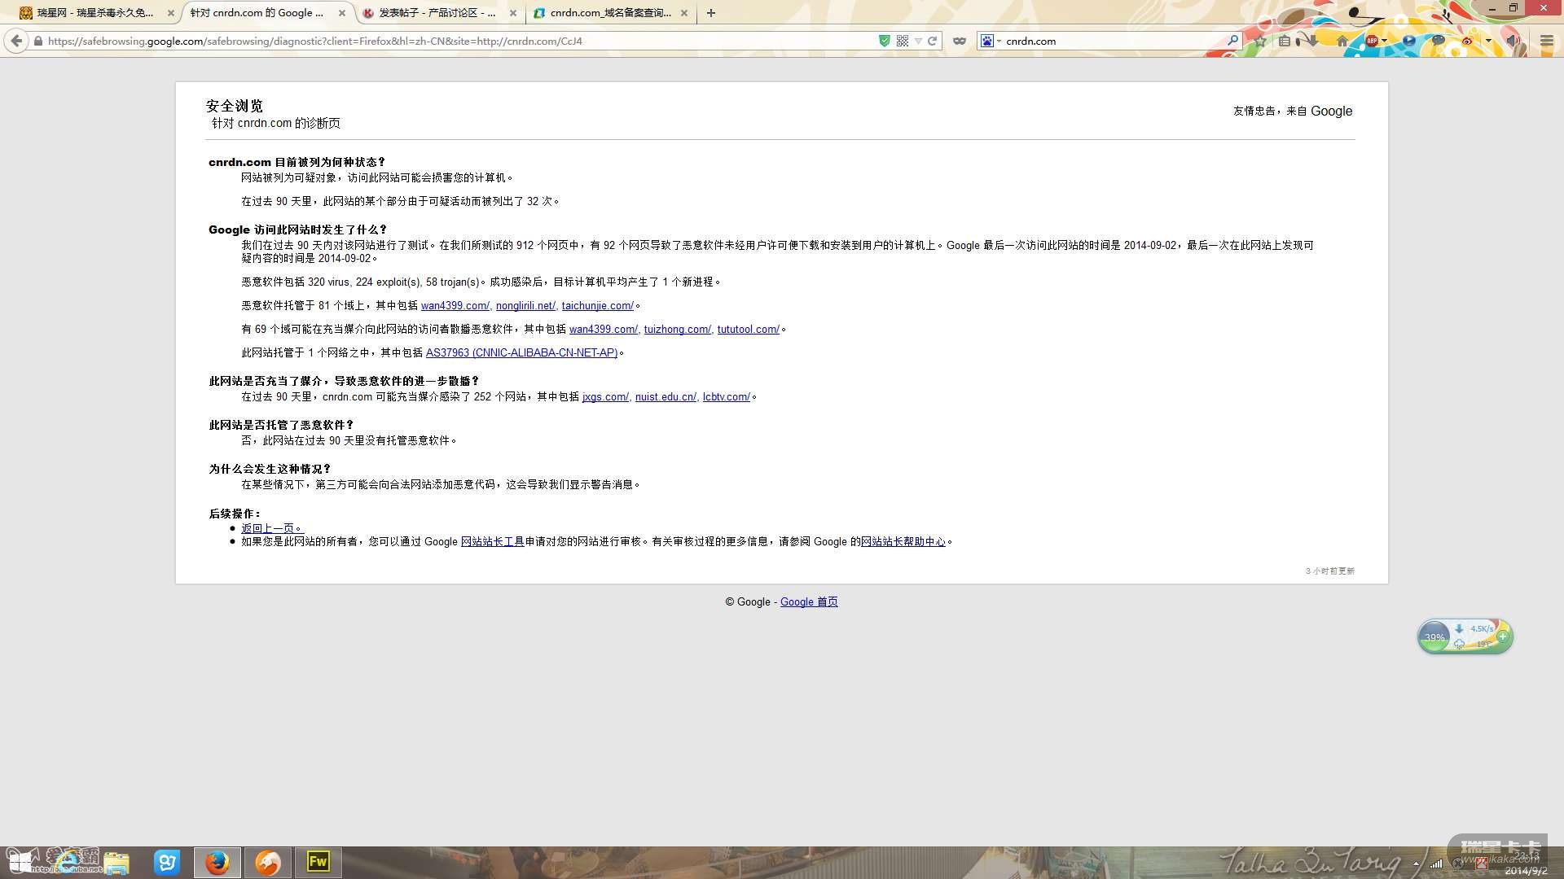Open the downloads arrow in toolbar
Image resolution: width=1564 pixels, height=879 pixels.
pos(1312,41)
